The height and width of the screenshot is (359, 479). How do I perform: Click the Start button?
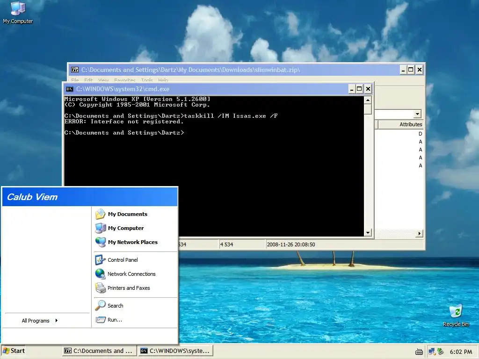coord(14,351)
